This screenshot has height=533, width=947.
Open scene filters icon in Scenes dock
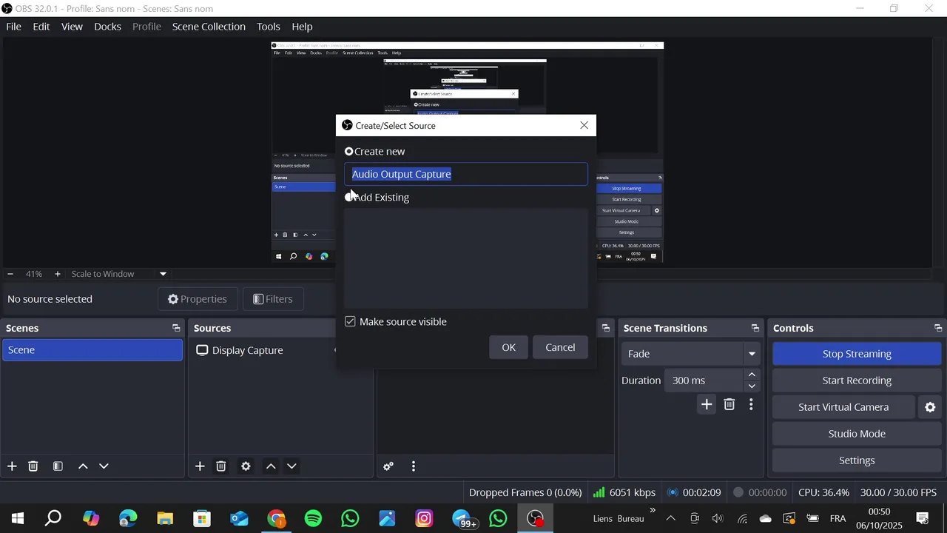click(58, 466)
